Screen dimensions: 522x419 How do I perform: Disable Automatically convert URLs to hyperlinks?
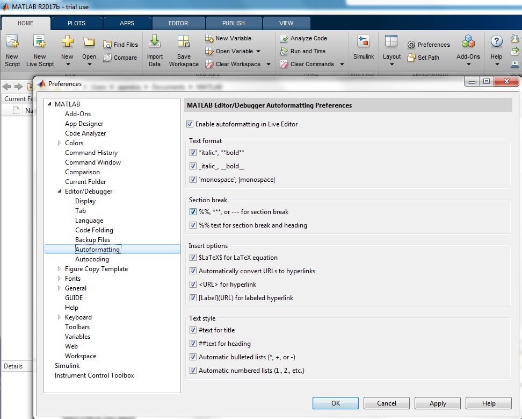click(193, 271)
